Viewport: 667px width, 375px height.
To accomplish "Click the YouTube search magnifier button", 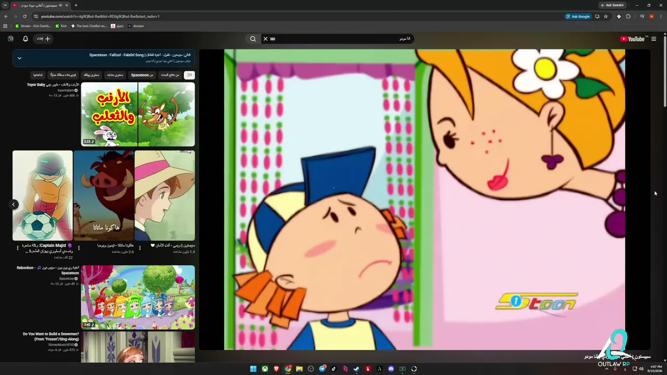I will coord(253,39).
